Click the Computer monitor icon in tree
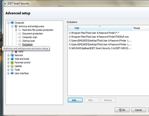Image resolution: width=149 pixels, height=116 pixels. (12, 23)
